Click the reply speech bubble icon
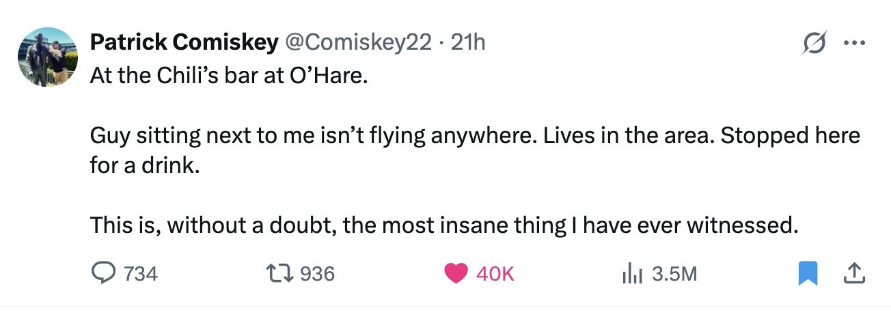 (x=105, y=274)
